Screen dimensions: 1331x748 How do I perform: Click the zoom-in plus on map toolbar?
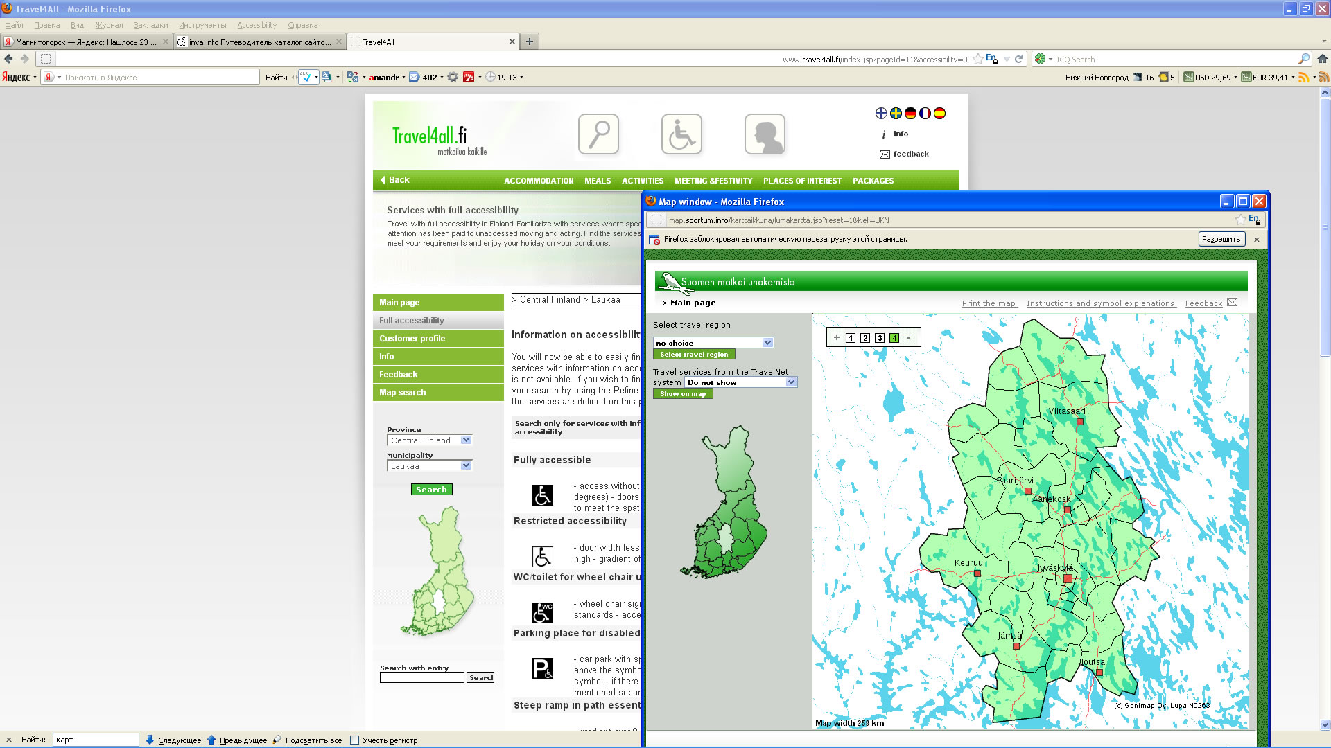(837, 338)
